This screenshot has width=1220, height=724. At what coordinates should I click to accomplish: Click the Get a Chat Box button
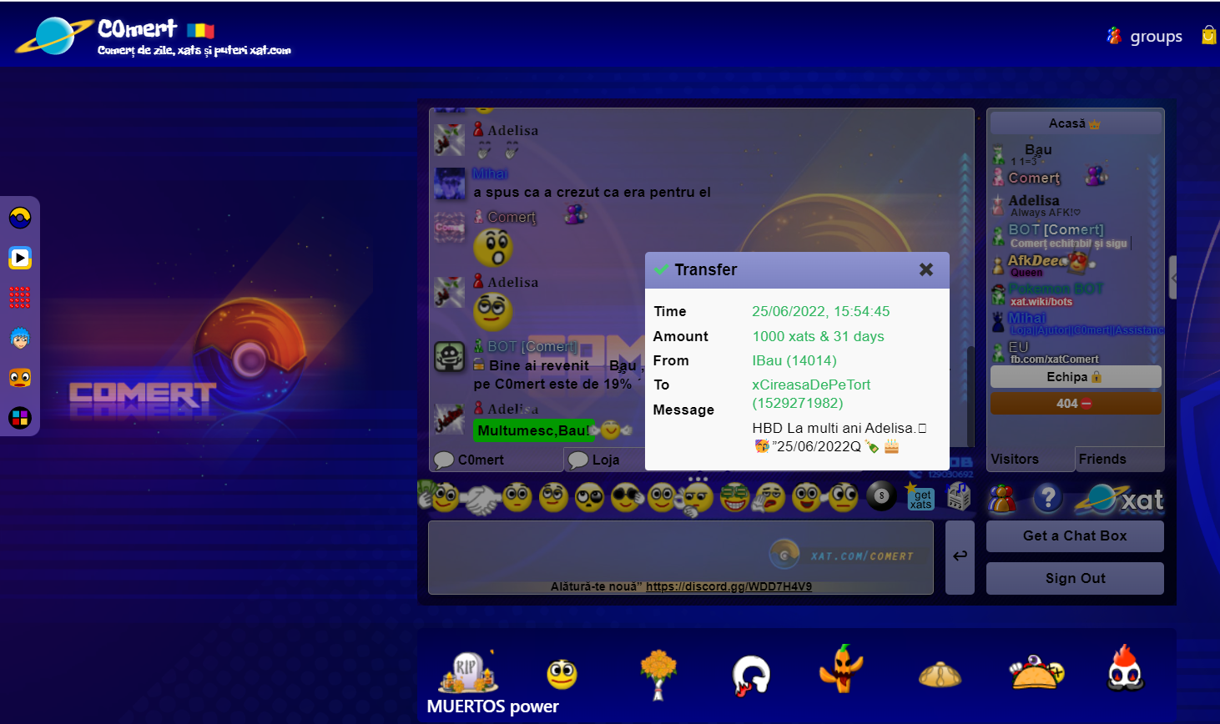tap(1075, 536)
